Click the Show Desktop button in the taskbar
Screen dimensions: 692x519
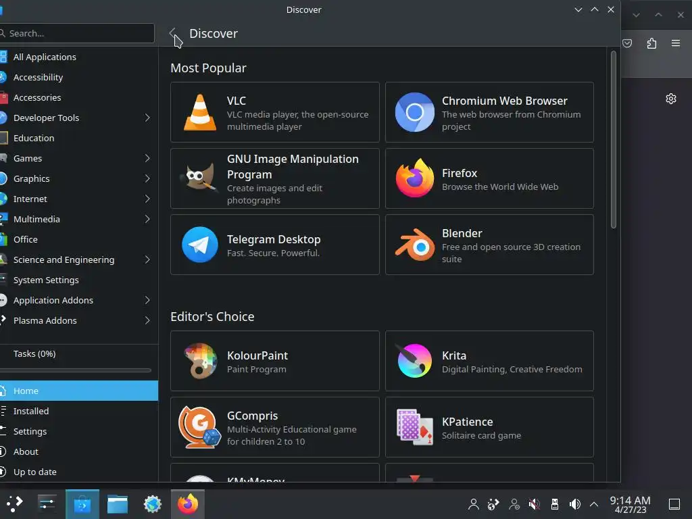[674, 504]
